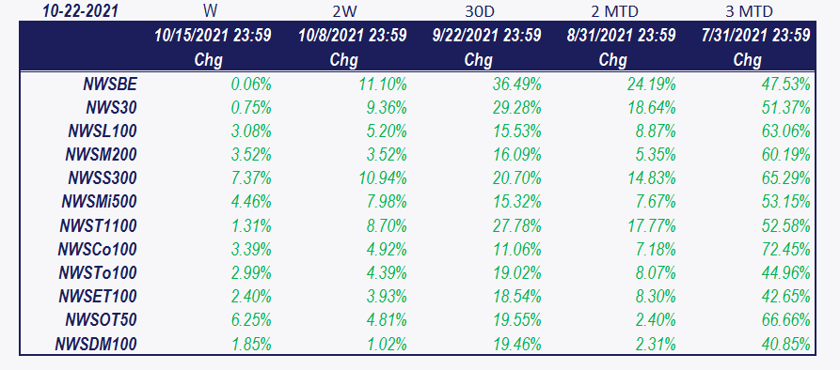The image size is (840, 370).
Task: Click NWSOT50 2 MTD value 2.40%
Action: (x=656, y=319)
